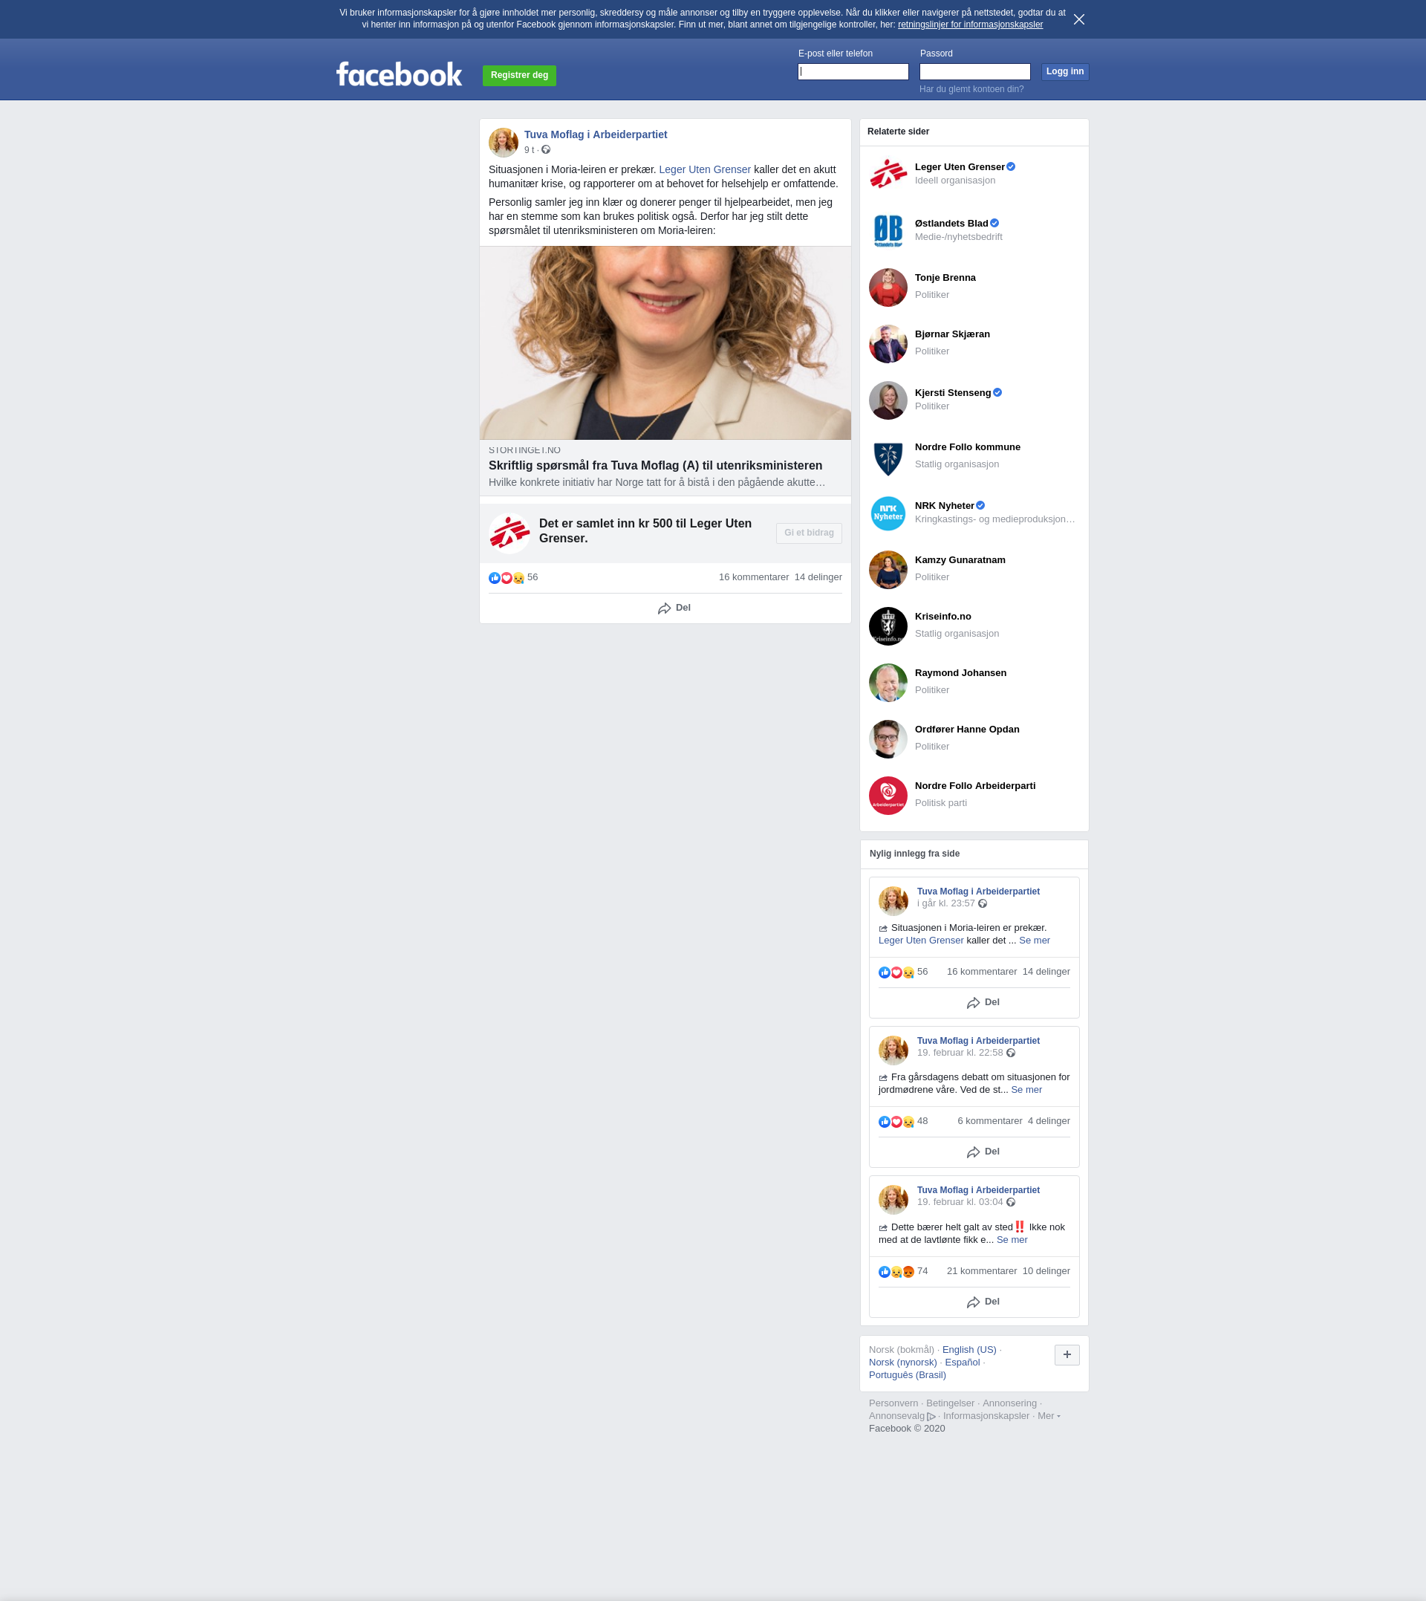Focus the E-post eller telefon field
The image size is (1426, 1601).
[x=853, y=72]
